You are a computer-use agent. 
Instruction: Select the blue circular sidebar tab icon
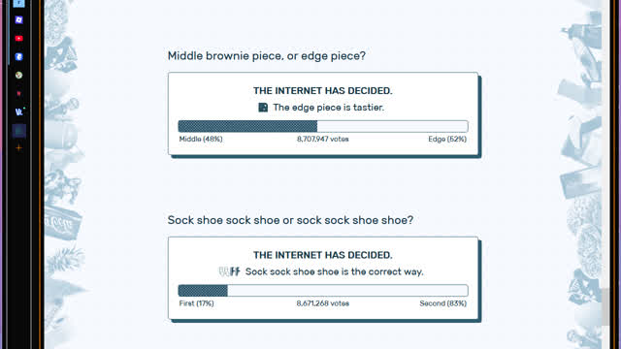(x=18, y=56)
